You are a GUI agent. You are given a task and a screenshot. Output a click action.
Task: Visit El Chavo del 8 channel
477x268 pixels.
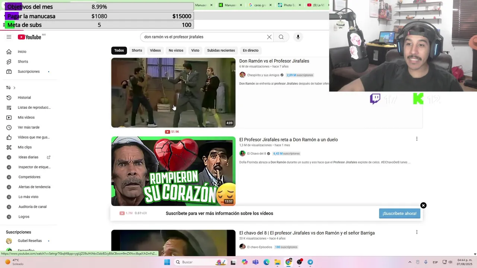tap(256, 153)
